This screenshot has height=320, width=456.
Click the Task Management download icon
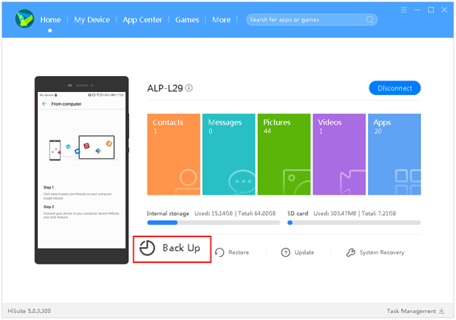click(x=442, y=311)
